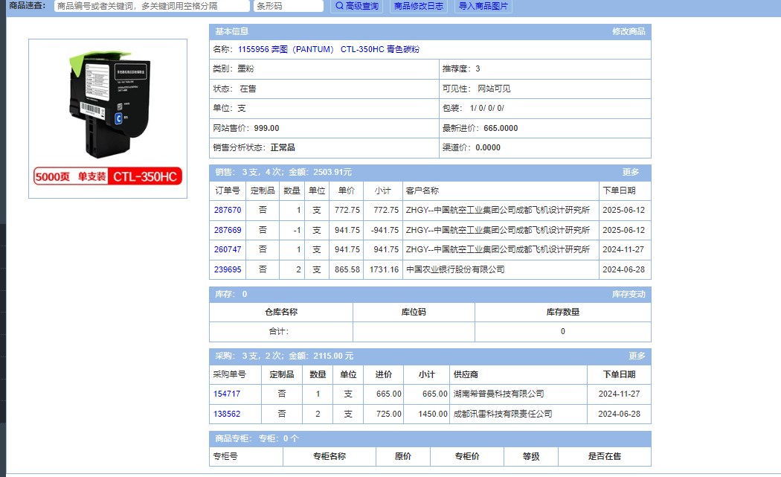Open purchase order 154717

point(227,394)
